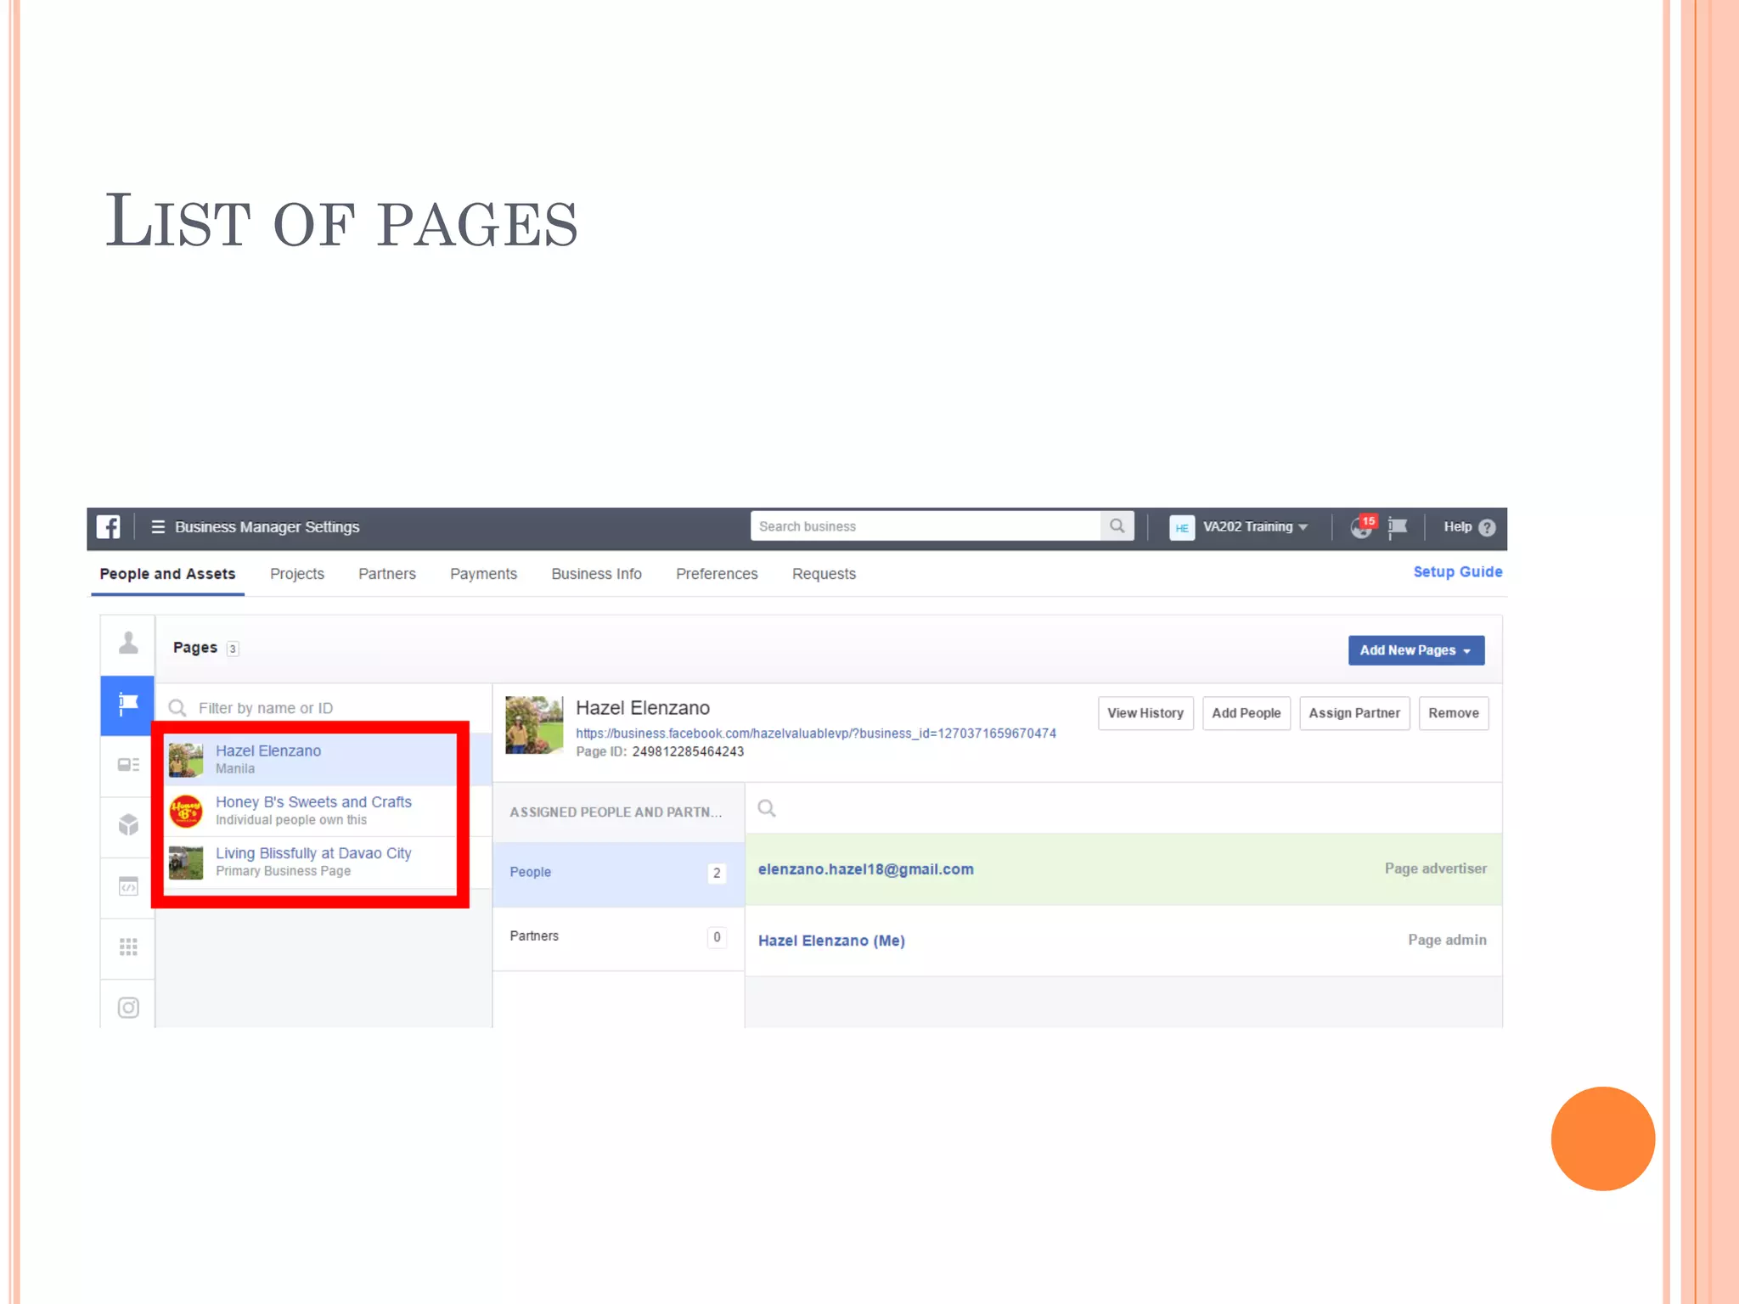Open the Setup Guide link

tap(1458, 572)
